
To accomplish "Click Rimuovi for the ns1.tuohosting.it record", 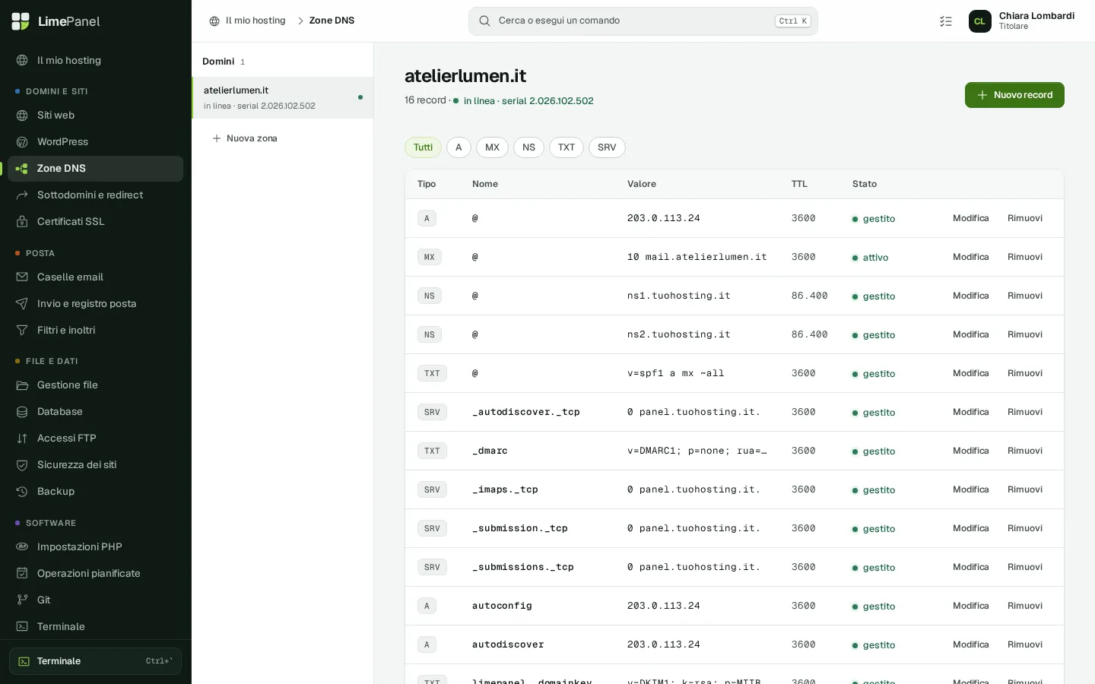I will point(1025,296).
